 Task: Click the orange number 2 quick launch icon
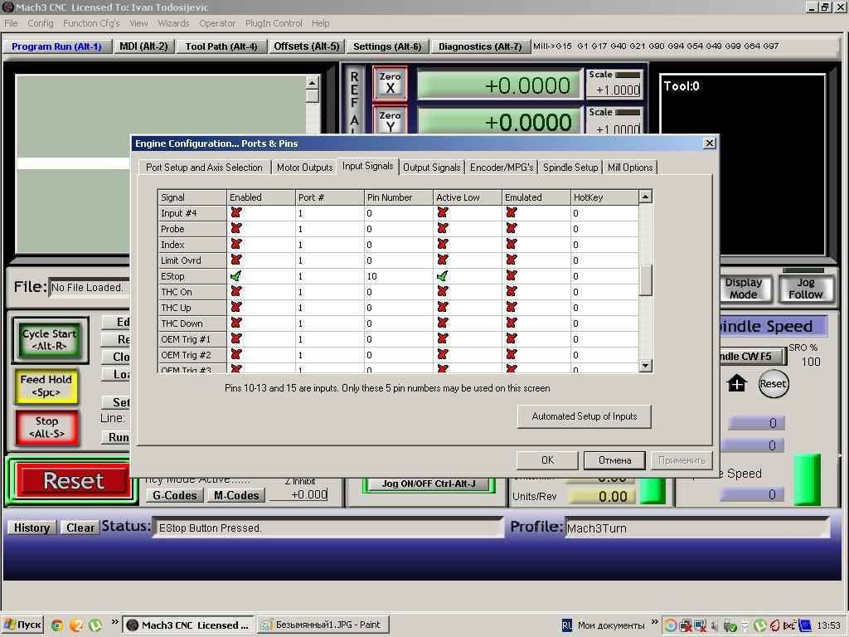click(76, 625)
